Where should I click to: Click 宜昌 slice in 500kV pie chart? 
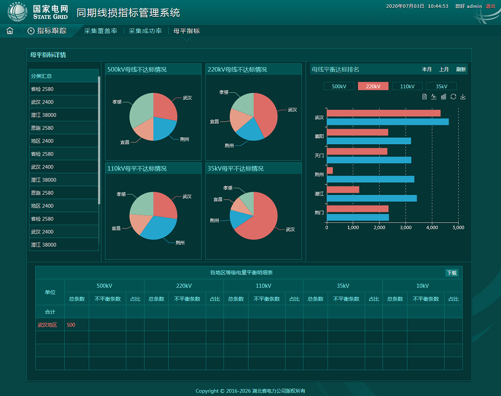[x=144, y=131]
